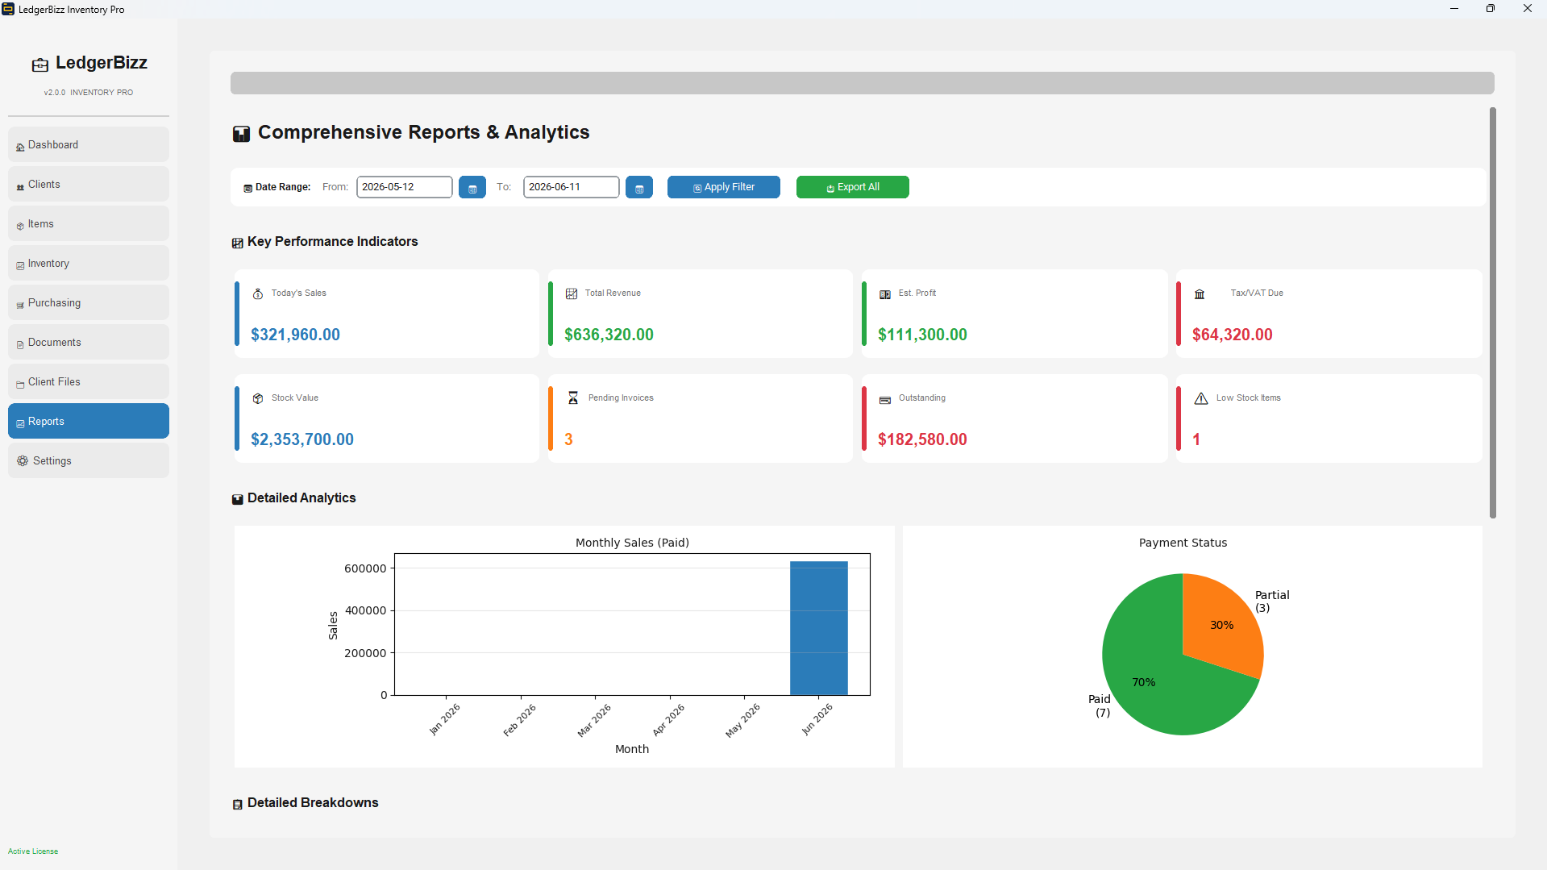Click the Payment Status chart title
Screen dimensions: 1547x870
[x=1183, y=543]
